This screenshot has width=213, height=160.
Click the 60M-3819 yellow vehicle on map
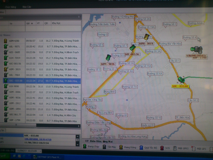[147, 37]
